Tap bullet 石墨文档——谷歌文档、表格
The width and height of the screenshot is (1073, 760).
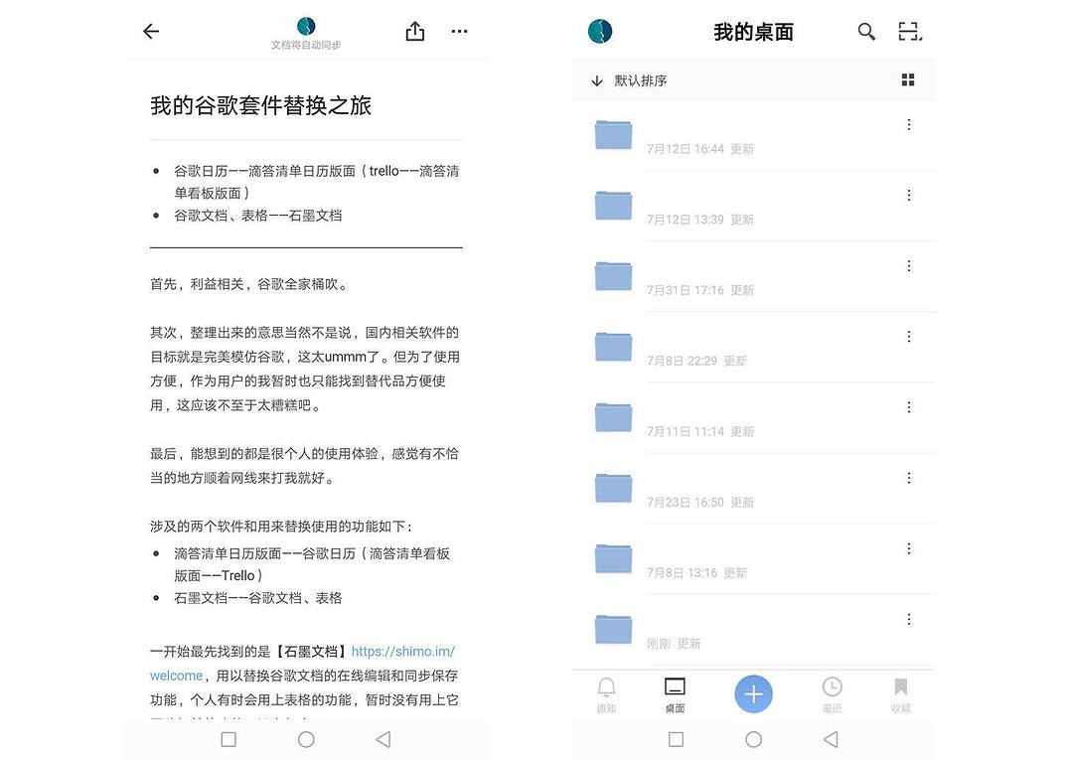pos(258,598)
